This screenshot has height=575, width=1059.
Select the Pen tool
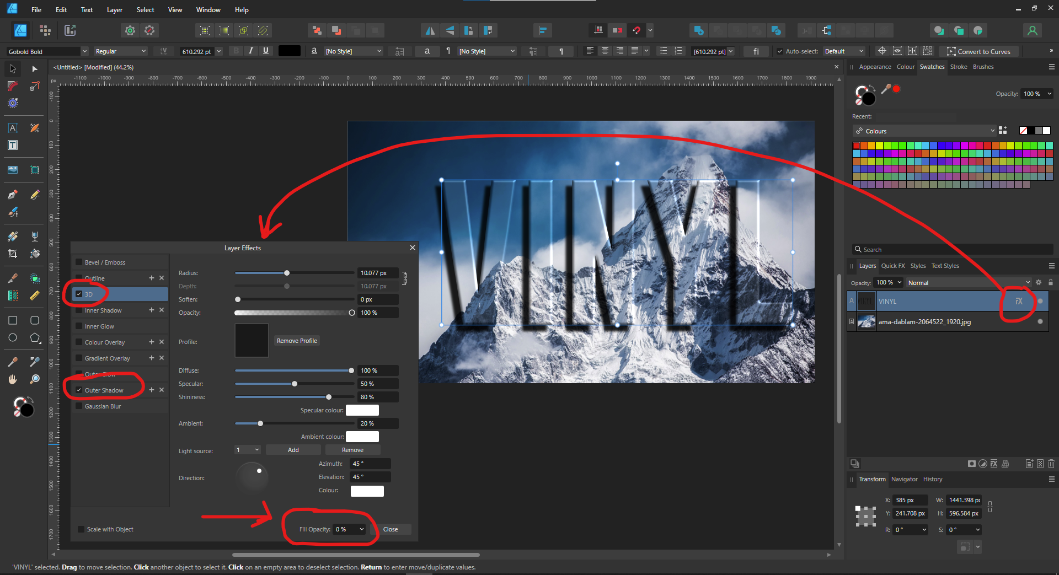(13, 195)
